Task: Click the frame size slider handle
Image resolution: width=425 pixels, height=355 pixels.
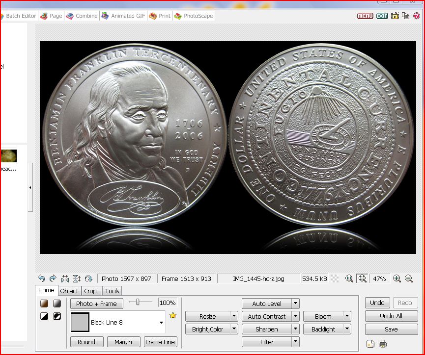Action: (x=138, y=303)
